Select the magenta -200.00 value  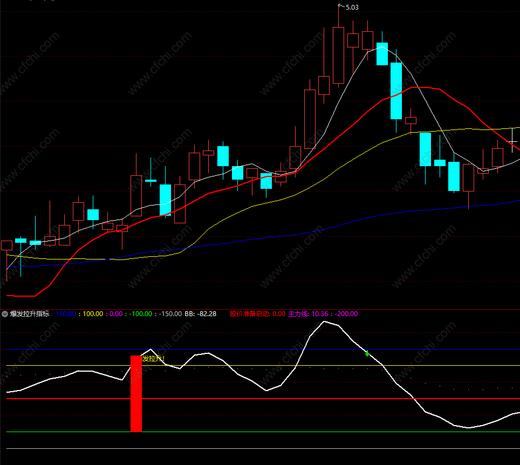click(x=346, y=314)
